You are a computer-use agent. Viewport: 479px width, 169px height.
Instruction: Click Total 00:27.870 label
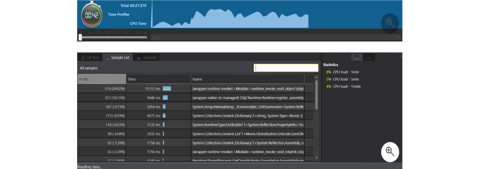tap(133, 6)
